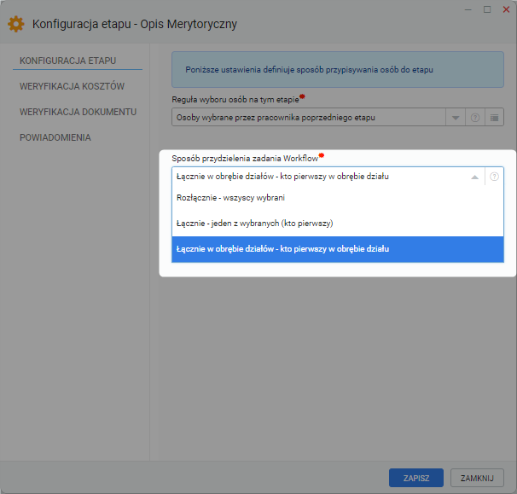
Task: Save with the ZAPISZ button
Action: 416,478
